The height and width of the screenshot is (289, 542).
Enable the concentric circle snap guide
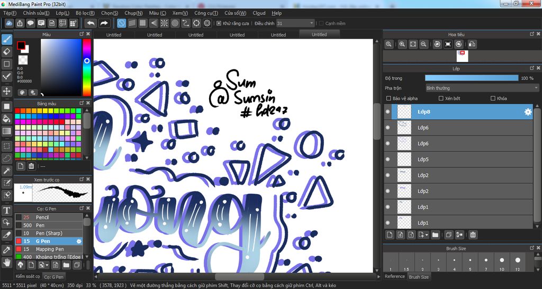pyautogui.click(x=175, y=23)
